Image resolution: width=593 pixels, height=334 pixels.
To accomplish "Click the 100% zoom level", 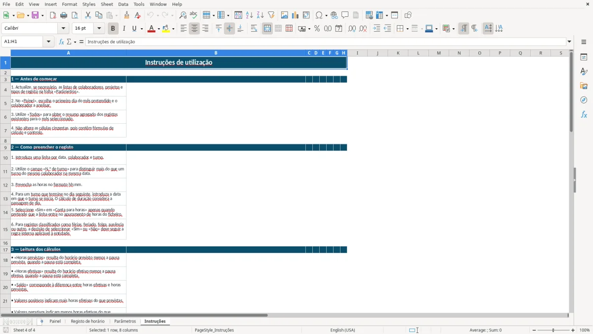I will click(x=585, y=330).
